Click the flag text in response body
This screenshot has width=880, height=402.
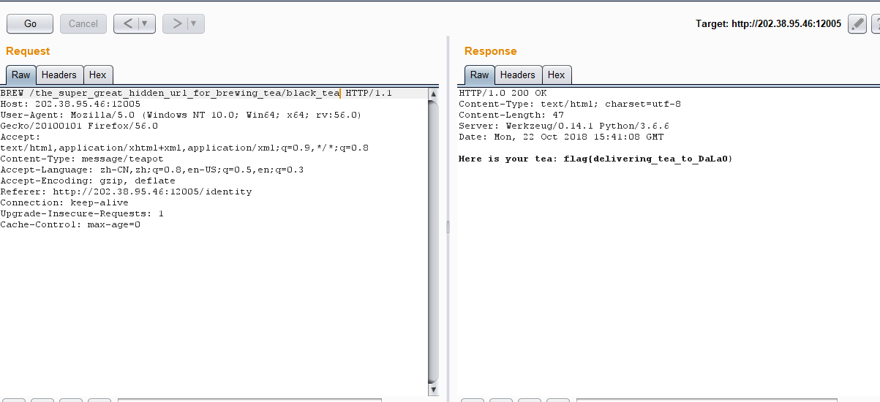pos(647,159)
